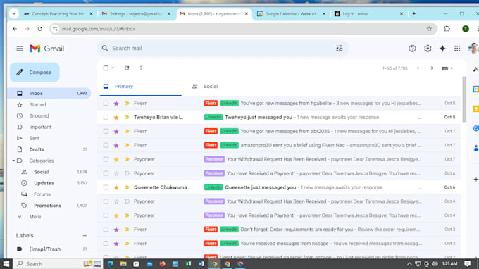The image size is (479, 269).
Task: Go back in browser history
Action: (15, 29)
